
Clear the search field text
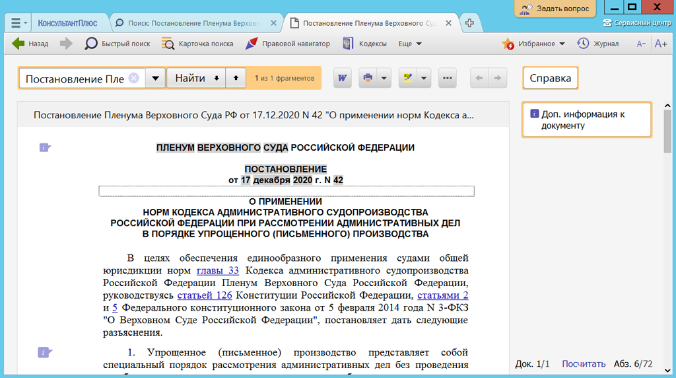click(x=134, y=78)
